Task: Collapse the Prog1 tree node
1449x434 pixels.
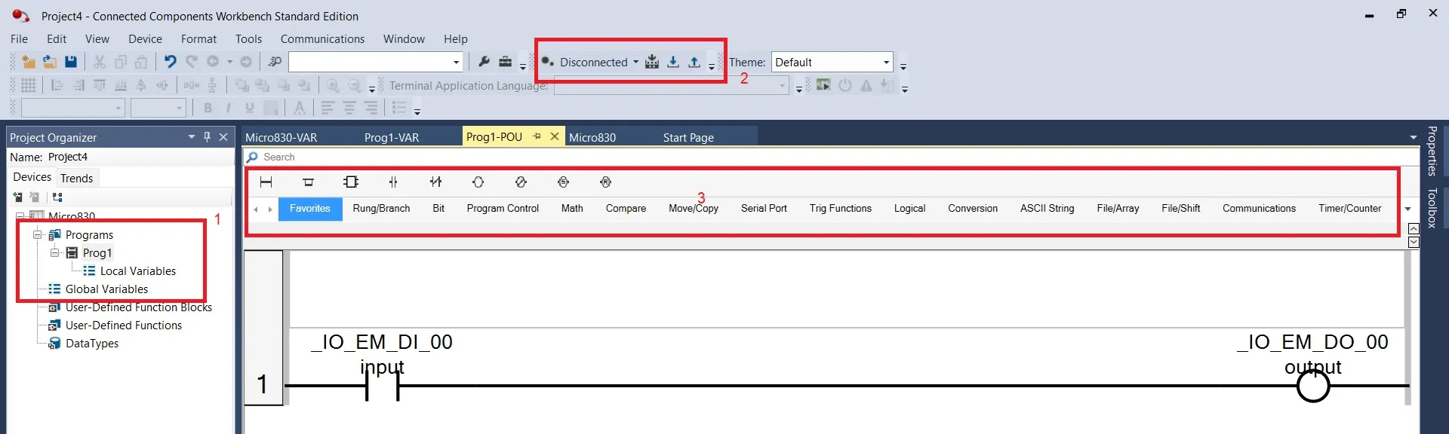Action: 55,252
